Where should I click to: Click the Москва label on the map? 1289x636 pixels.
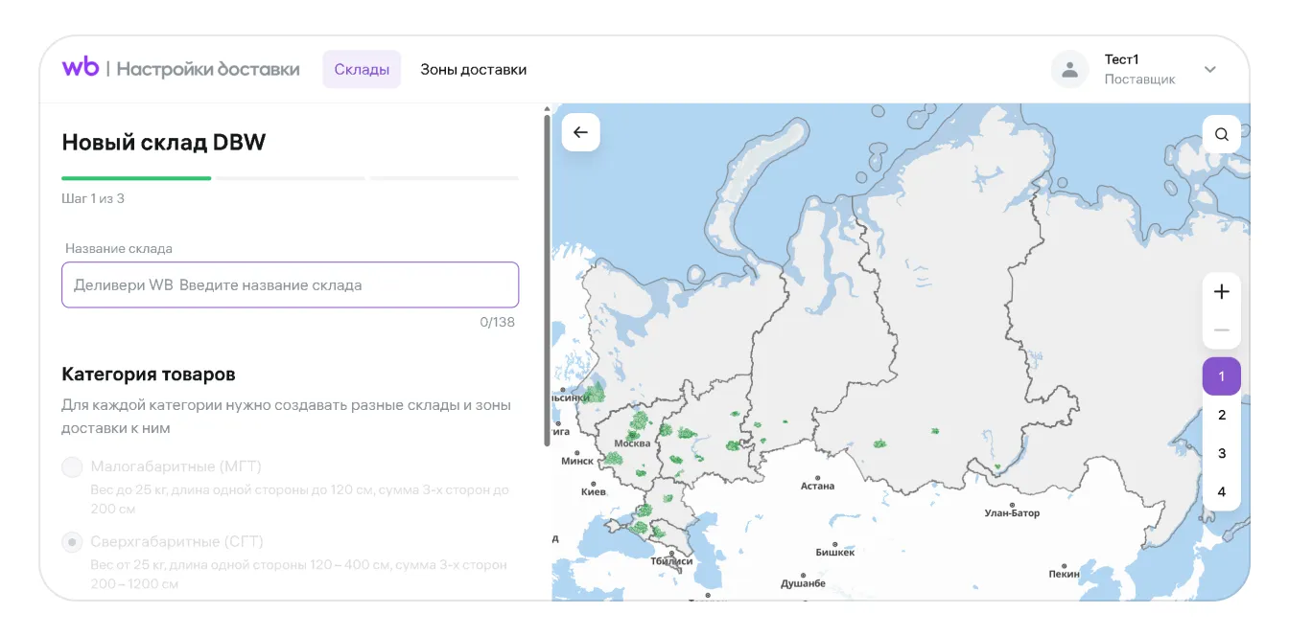pos(632,443)
